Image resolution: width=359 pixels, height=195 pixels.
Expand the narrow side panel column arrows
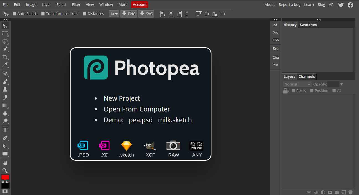pos(275,20)
